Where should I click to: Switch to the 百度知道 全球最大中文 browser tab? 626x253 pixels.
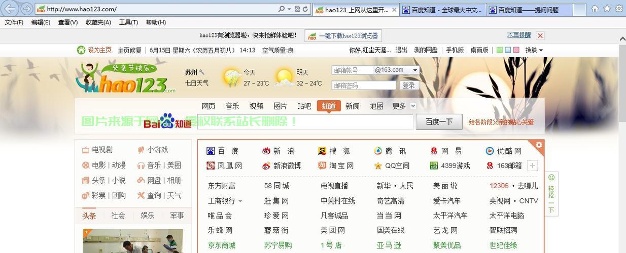coord(443,9)
